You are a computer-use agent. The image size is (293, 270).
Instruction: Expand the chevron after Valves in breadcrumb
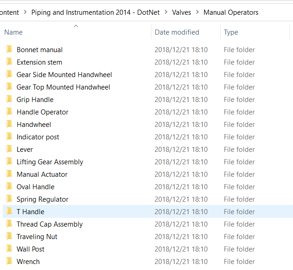tap(197, 12)
